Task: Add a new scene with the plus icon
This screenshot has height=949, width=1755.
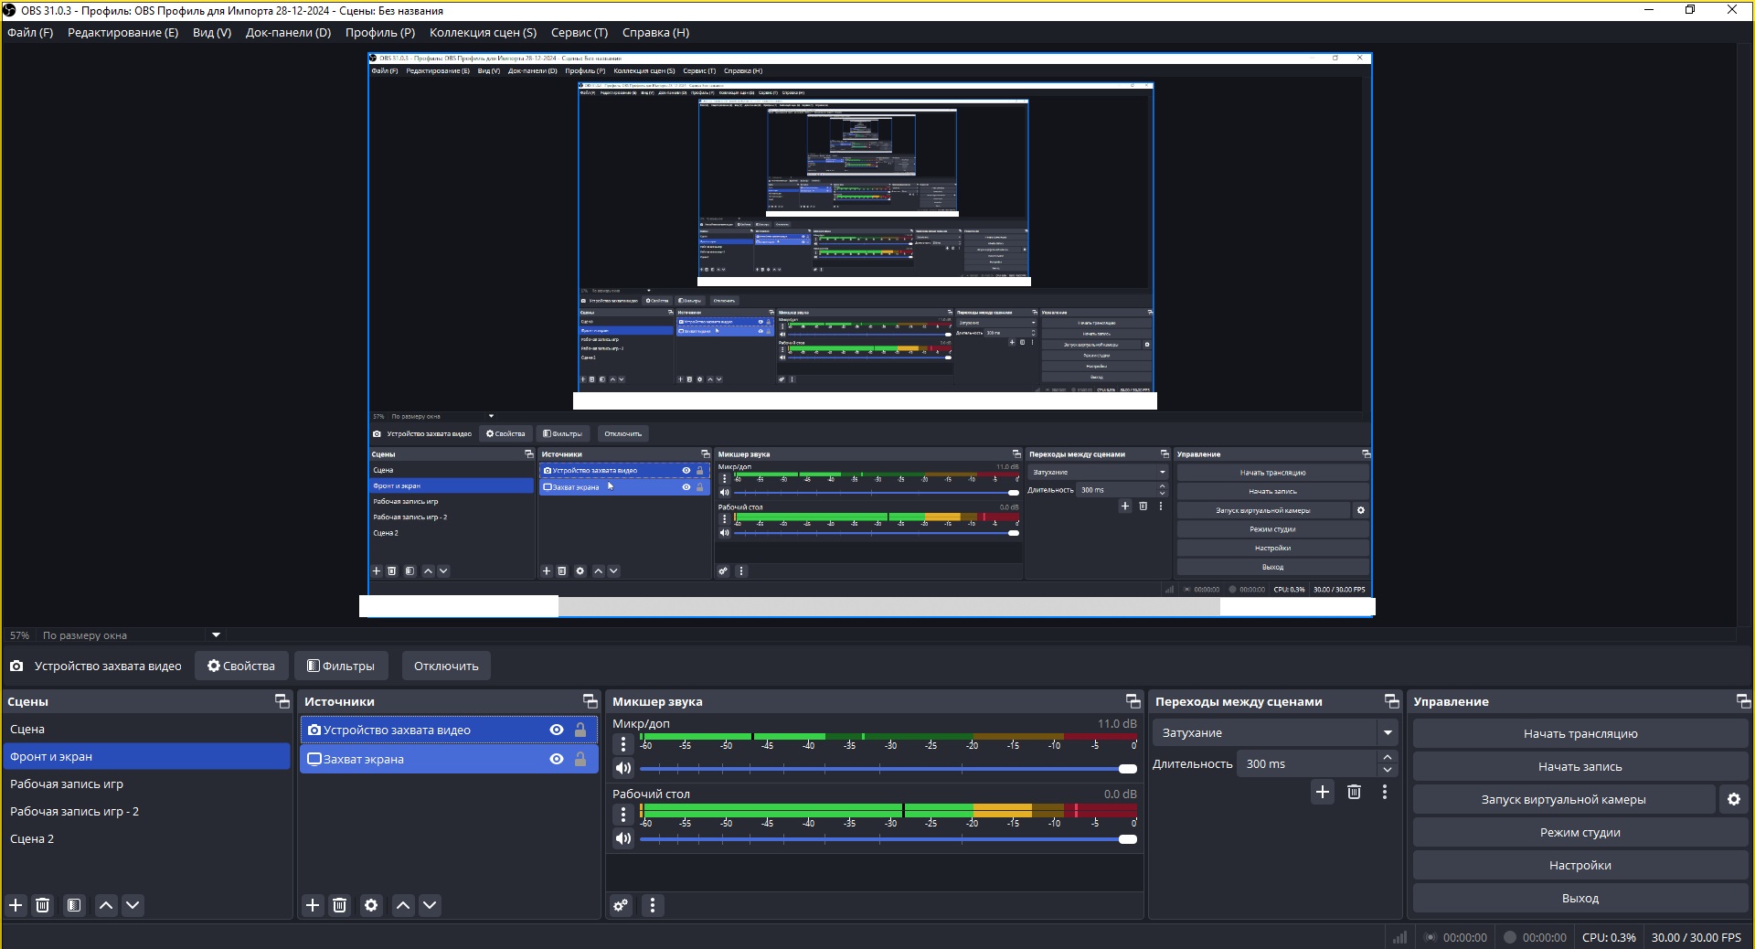Action: point(16,905)
